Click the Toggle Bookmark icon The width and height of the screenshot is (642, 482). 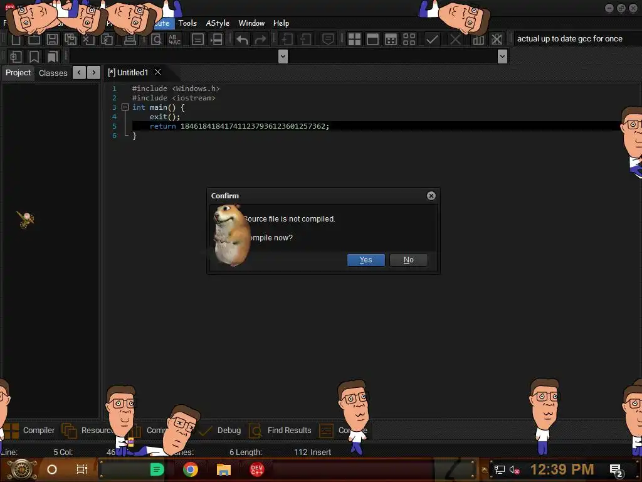tap(34, 56)
